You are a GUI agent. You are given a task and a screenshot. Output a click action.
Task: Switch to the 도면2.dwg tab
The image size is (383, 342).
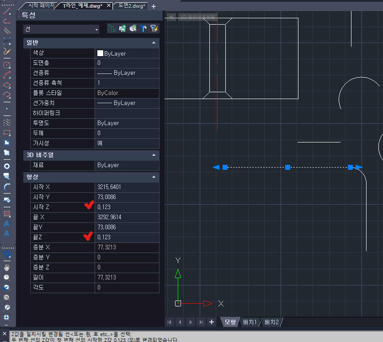point(131,6)
